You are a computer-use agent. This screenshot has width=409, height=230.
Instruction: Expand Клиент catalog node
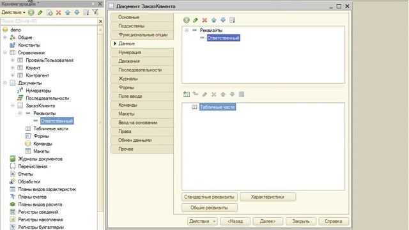click(13, 68)
